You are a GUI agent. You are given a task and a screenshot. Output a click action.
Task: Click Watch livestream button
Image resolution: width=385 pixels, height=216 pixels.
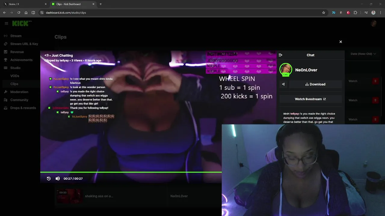point(310,99)
